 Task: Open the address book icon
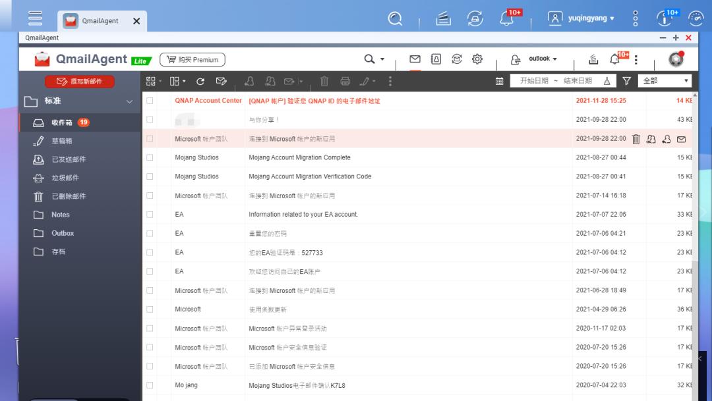436,59
